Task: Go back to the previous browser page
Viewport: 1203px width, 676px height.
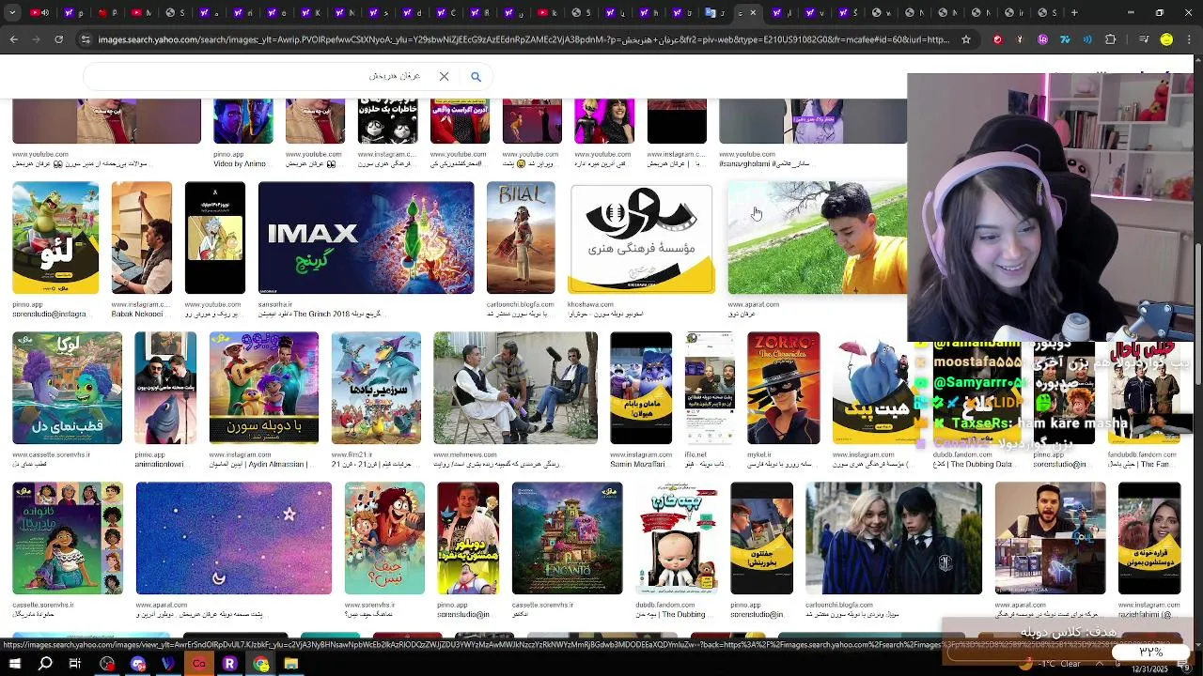Action: pyautogui.click(x=13, y=39)
